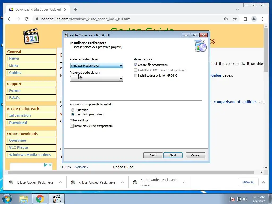The height and width of the screenshot is (204, 272).
Task: Click the installer disc box icon
Action: point(201,46)
